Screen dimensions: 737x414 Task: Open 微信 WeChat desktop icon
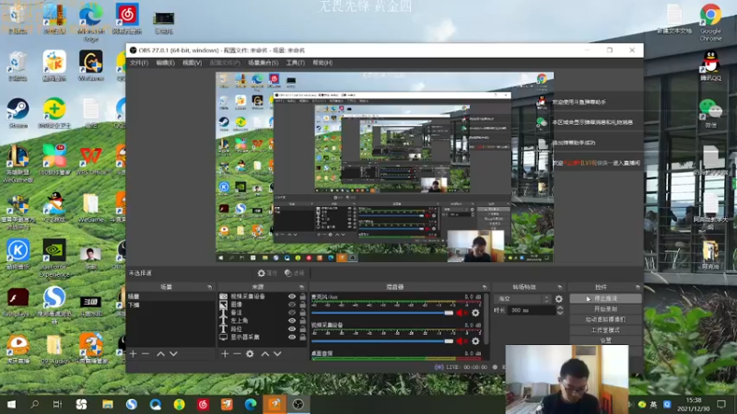710,113
